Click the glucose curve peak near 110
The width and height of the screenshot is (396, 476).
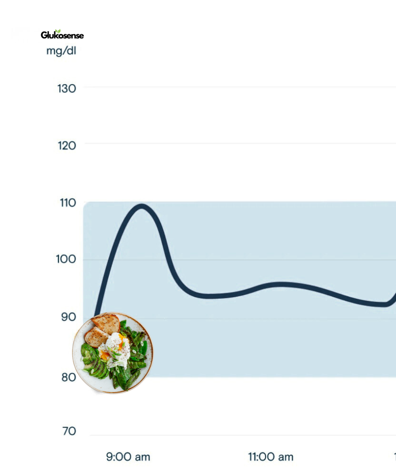coord(142,207)
